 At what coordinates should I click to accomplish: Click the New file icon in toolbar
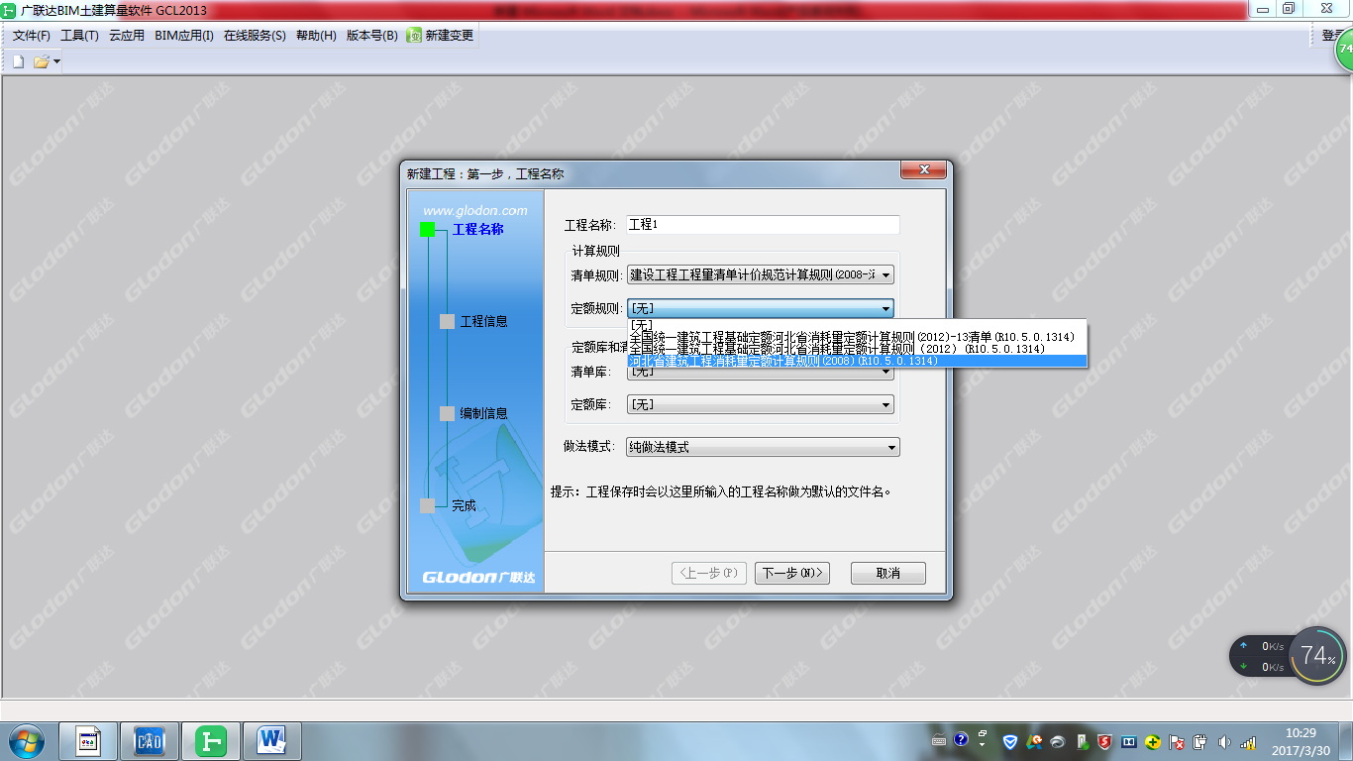click(18, 61)
